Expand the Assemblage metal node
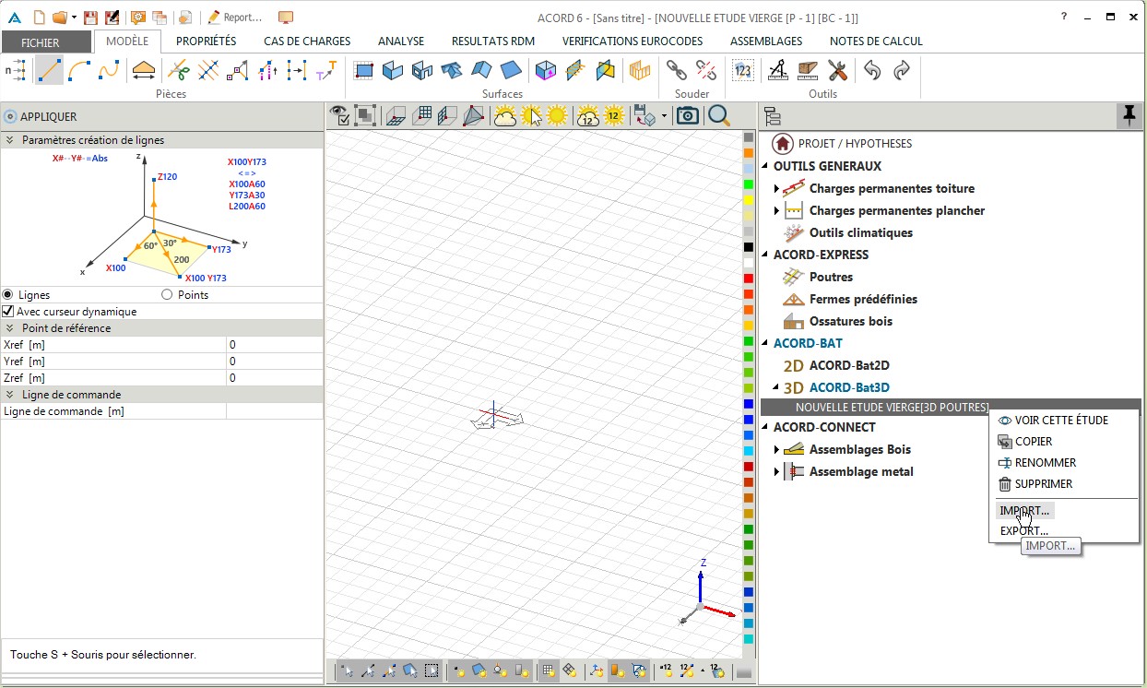The image size is (1147, 688). tap(776, 471)
